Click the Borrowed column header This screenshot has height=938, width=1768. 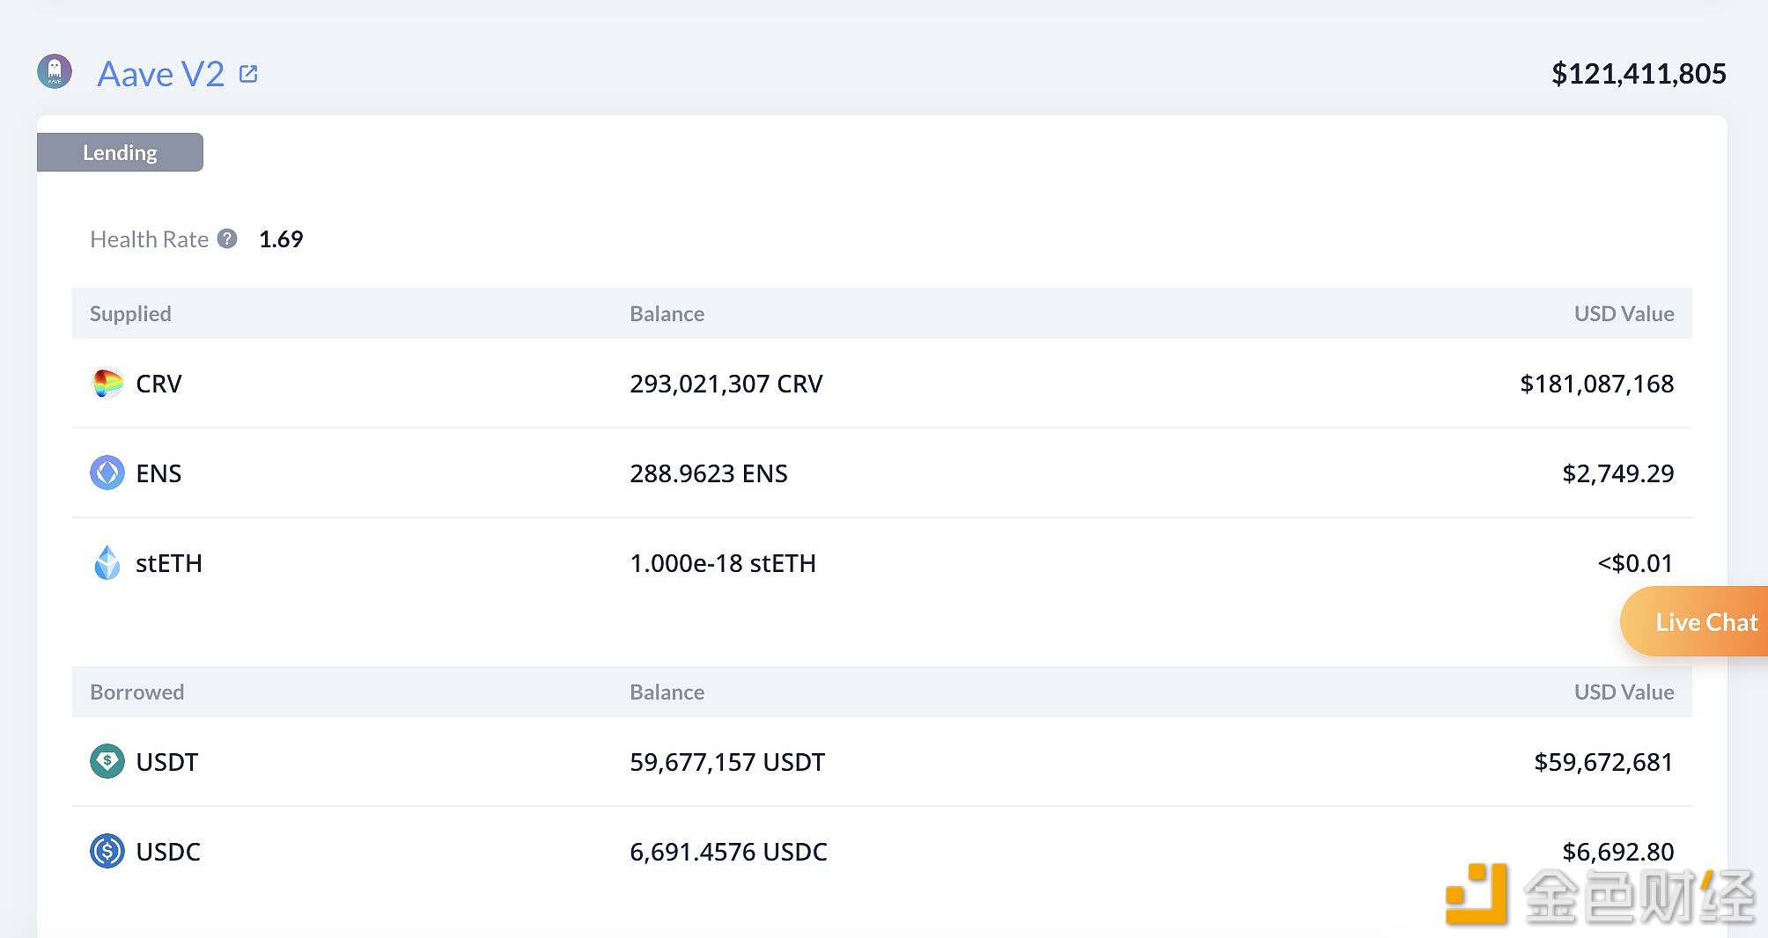click(136, 693)
